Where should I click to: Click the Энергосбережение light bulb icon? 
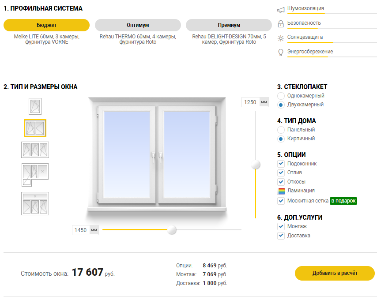pyautogui.click(x=280, y=52)
